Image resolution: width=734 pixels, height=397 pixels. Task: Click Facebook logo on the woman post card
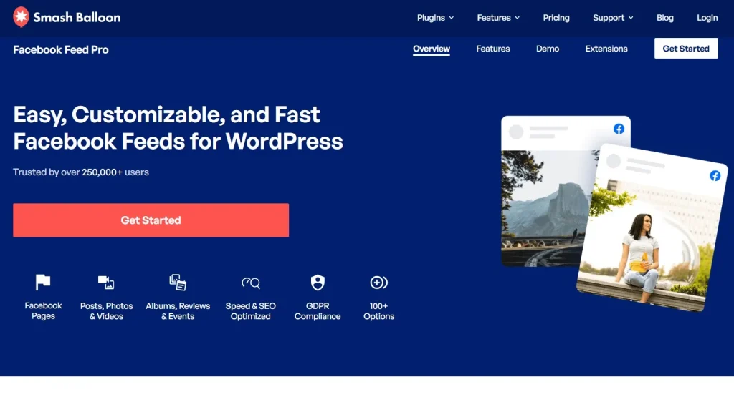tap(715, 176)
